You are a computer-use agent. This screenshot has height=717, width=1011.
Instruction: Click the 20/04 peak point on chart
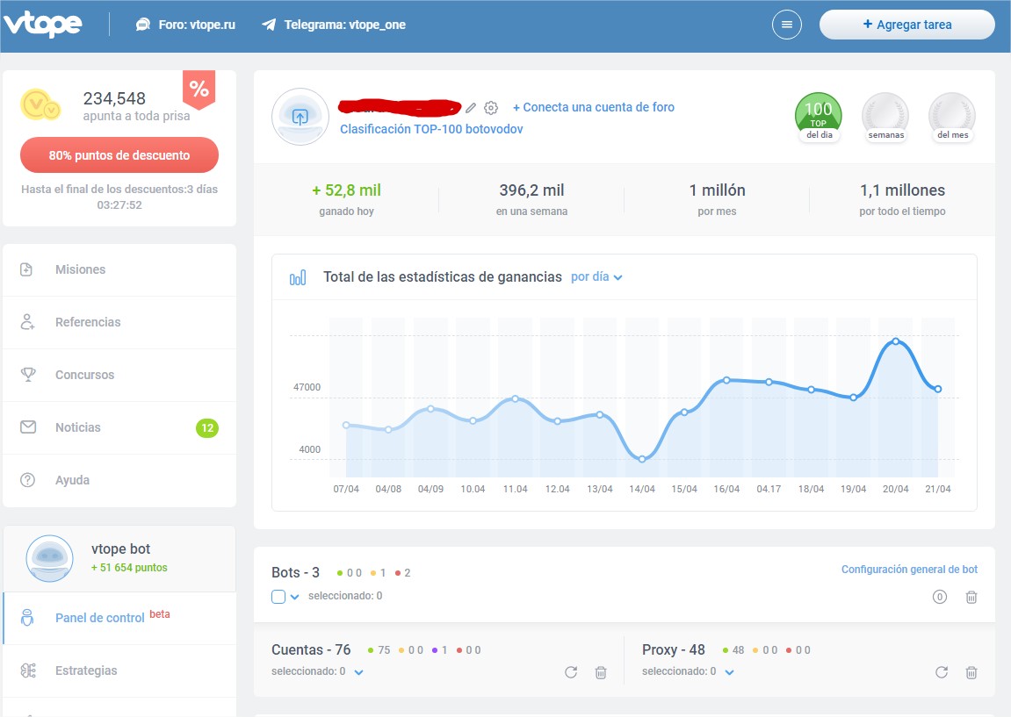tap(896, 341)
